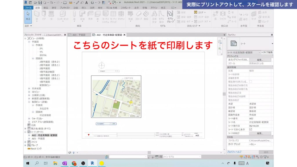Launch Google Chrome from the Windows taskbar

coord(74,163)
